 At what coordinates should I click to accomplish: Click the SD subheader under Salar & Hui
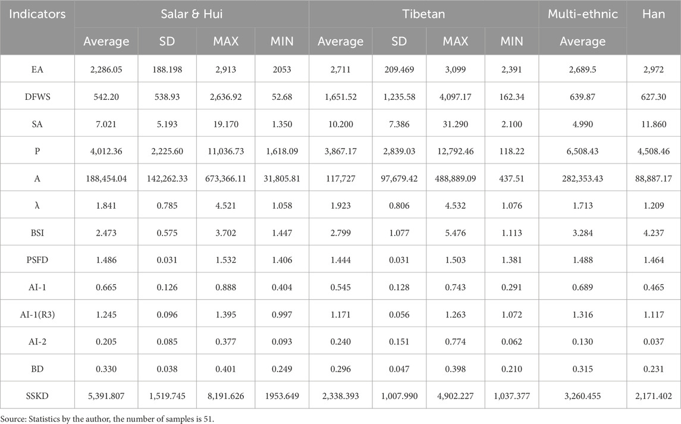167,42
